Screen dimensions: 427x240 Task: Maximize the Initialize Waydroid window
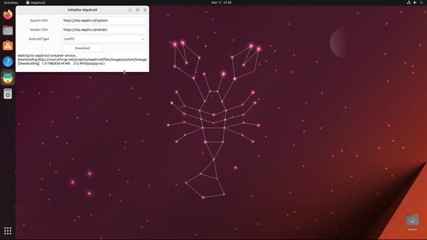[x=137, y=10]
